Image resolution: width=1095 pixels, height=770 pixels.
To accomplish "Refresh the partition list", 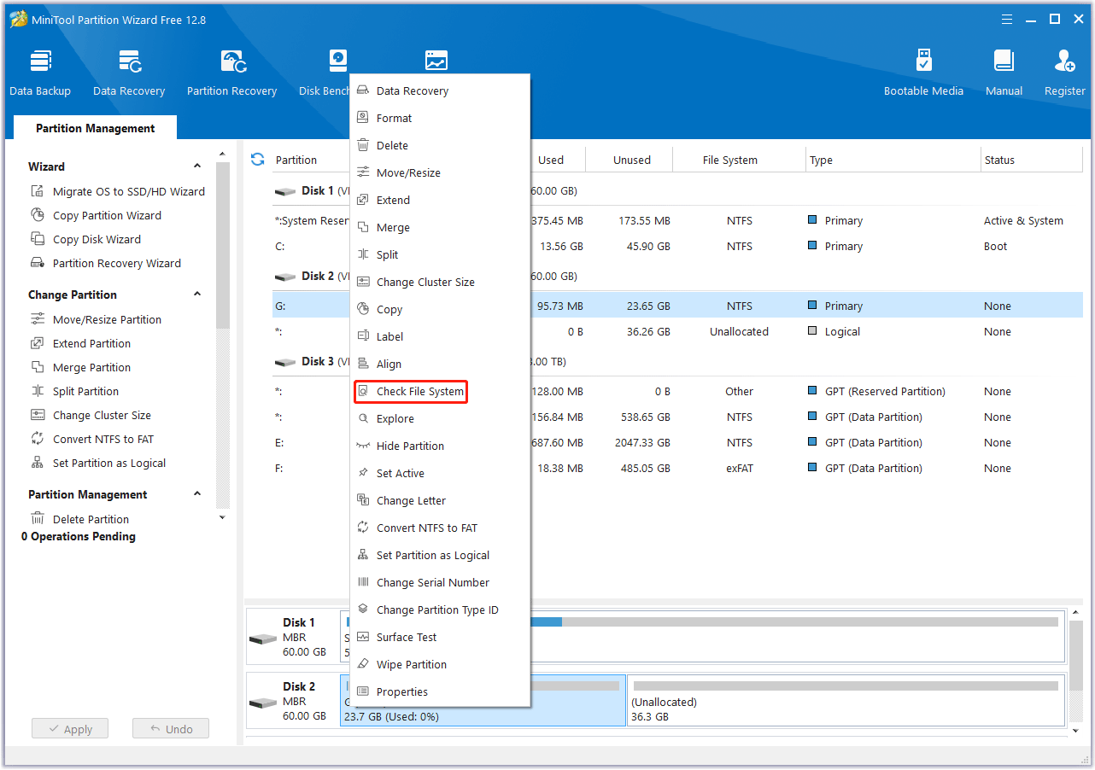I will [257, 160].
